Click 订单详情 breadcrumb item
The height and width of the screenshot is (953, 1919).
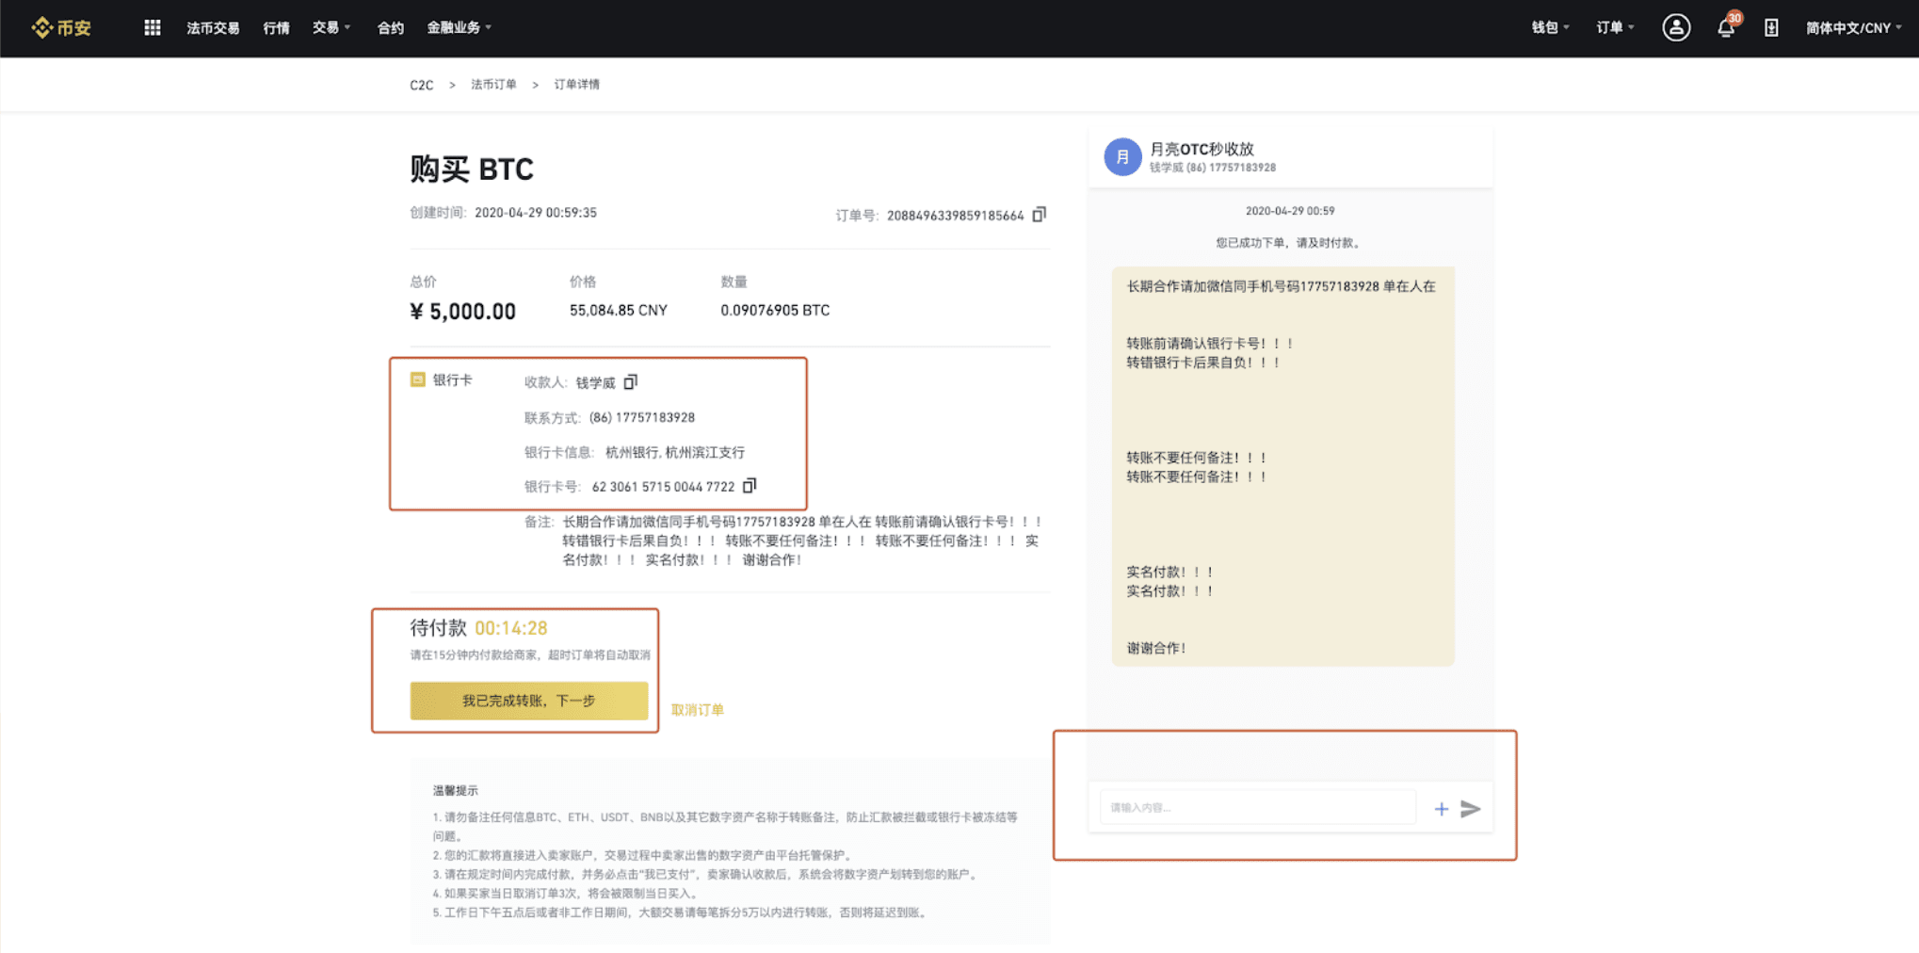coord(576,85)
